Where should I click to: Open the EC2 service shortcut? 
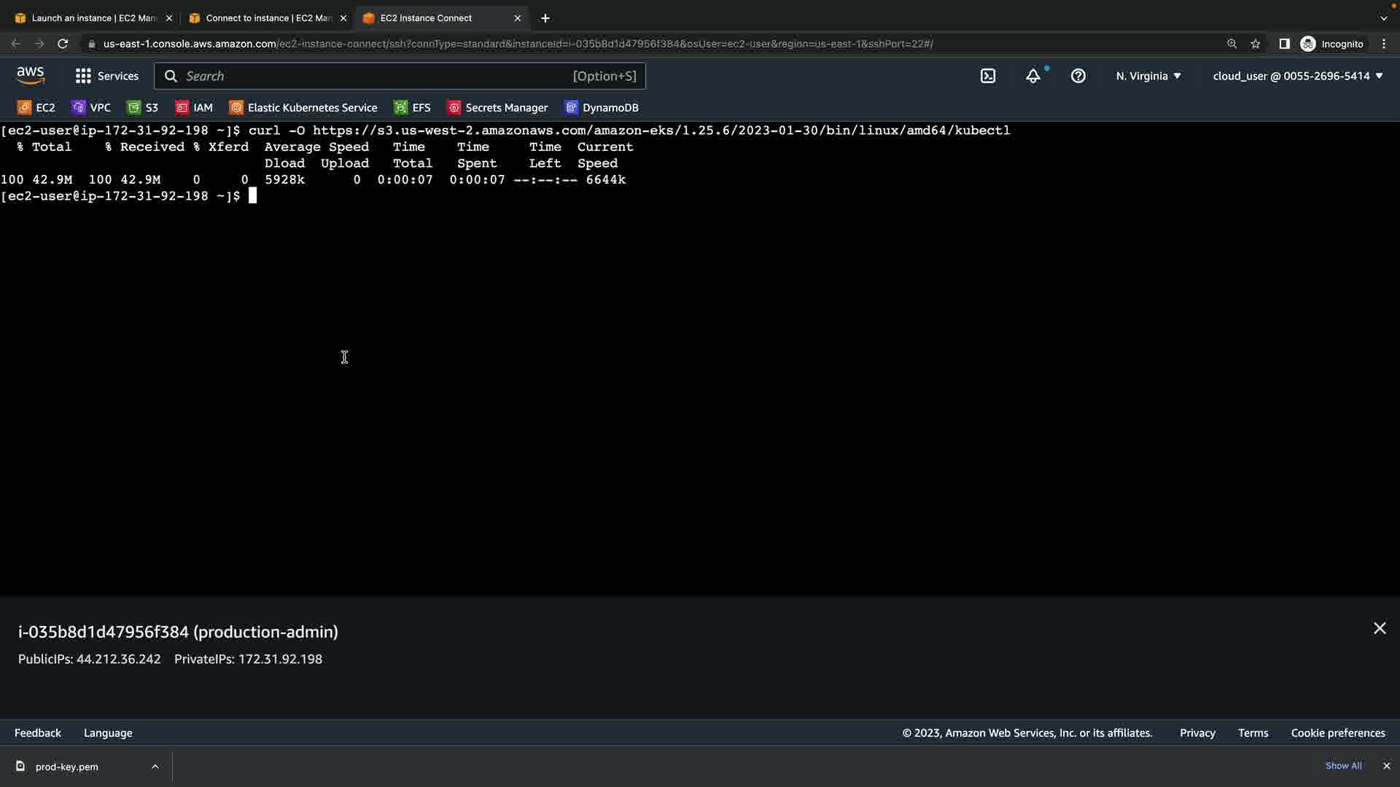coord(36,108)
